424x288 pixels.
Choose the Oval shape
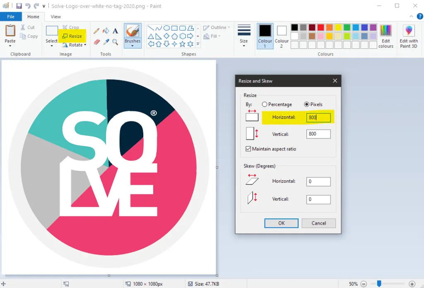167,28
